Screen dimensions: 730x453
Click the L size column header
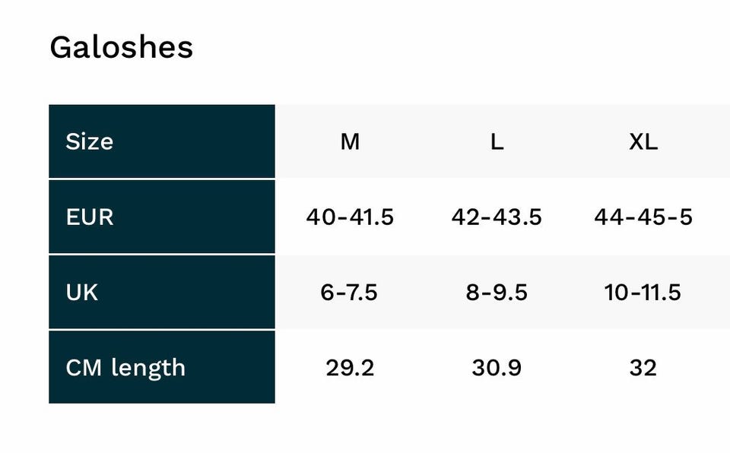497,141
